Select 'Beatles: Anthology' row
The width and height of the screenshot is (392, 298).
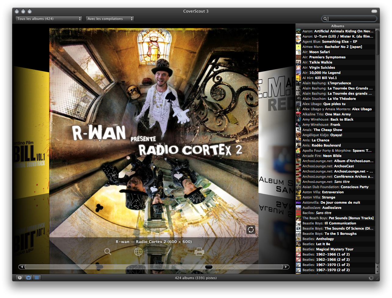[x=335, y=239]
